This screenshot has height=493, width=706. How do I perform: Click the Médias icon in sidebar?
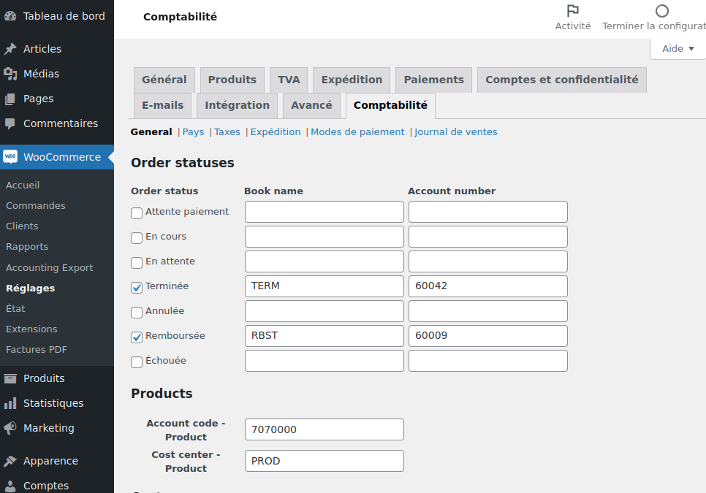[x=10, y=74]
